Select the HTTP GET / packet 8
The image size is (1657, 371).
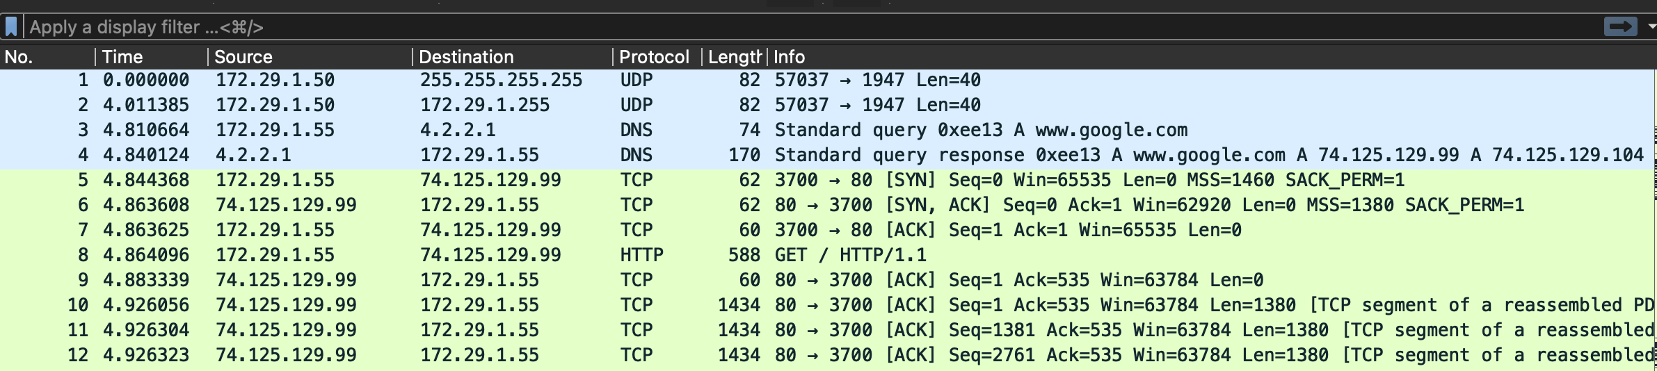828,255
